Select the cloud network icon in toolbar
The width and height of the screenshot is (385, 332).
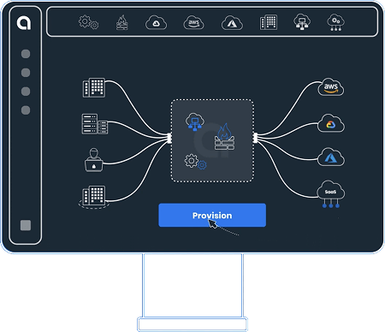tap(302, 21)
